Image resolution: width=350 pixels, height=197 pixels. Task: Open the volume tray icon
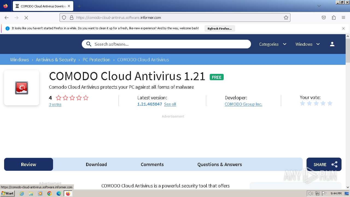tap(311, 193)
